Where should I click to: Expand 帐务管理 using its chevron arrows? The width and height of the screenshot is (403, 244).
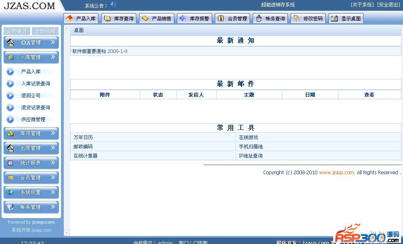[x=53, y=207]
